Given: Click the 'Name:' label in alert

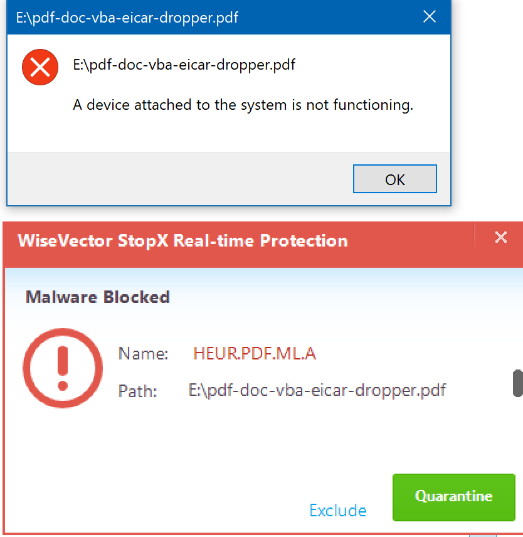Looking at the screenshot, I should (144, 354).
